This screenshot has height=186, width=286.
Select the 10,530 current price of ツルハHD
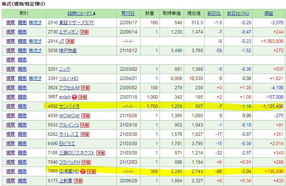click(x=196, y=78)
